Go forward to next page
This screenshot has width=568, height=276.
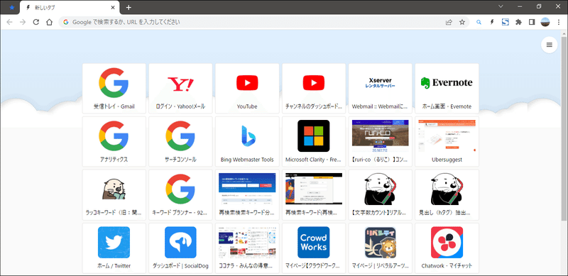pos(23,22)
